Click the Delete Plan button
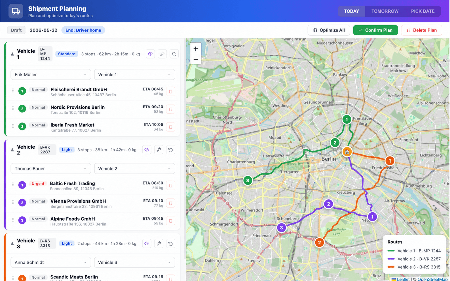 421,30
